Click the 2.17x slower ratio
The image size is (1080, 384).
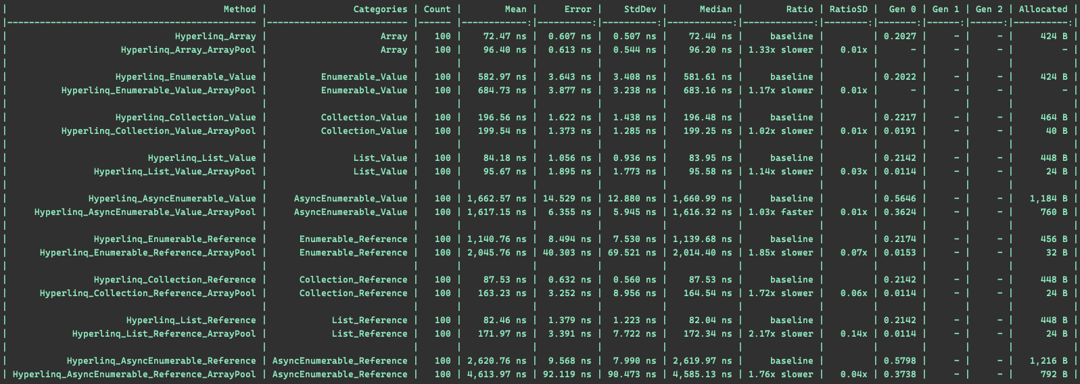[x=781, y=334]
